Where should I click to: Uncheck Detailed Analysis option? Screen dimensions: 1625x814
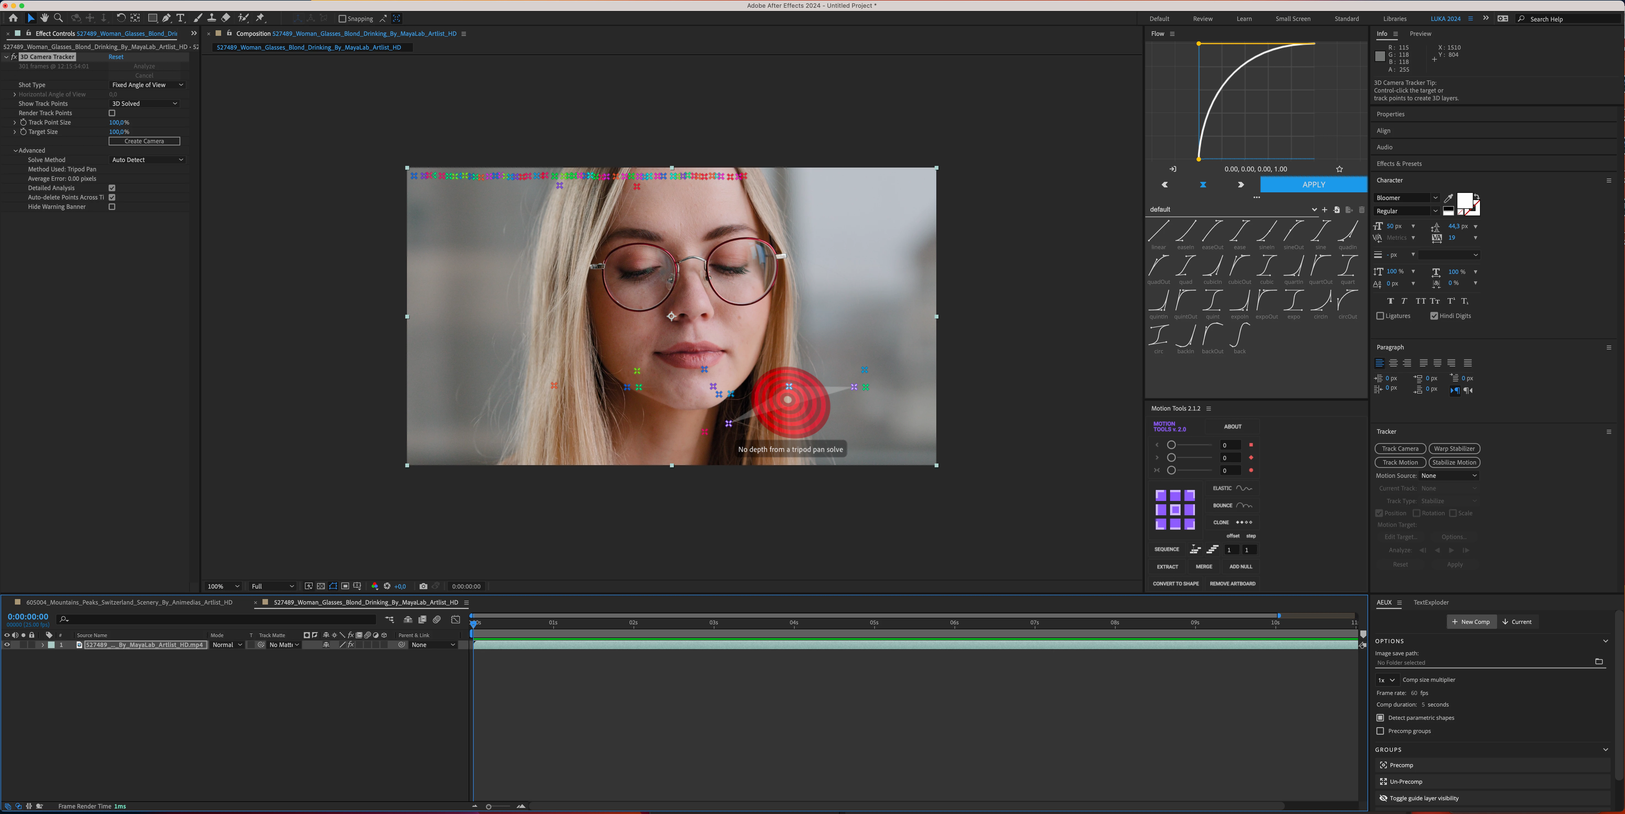pos(112,188)
